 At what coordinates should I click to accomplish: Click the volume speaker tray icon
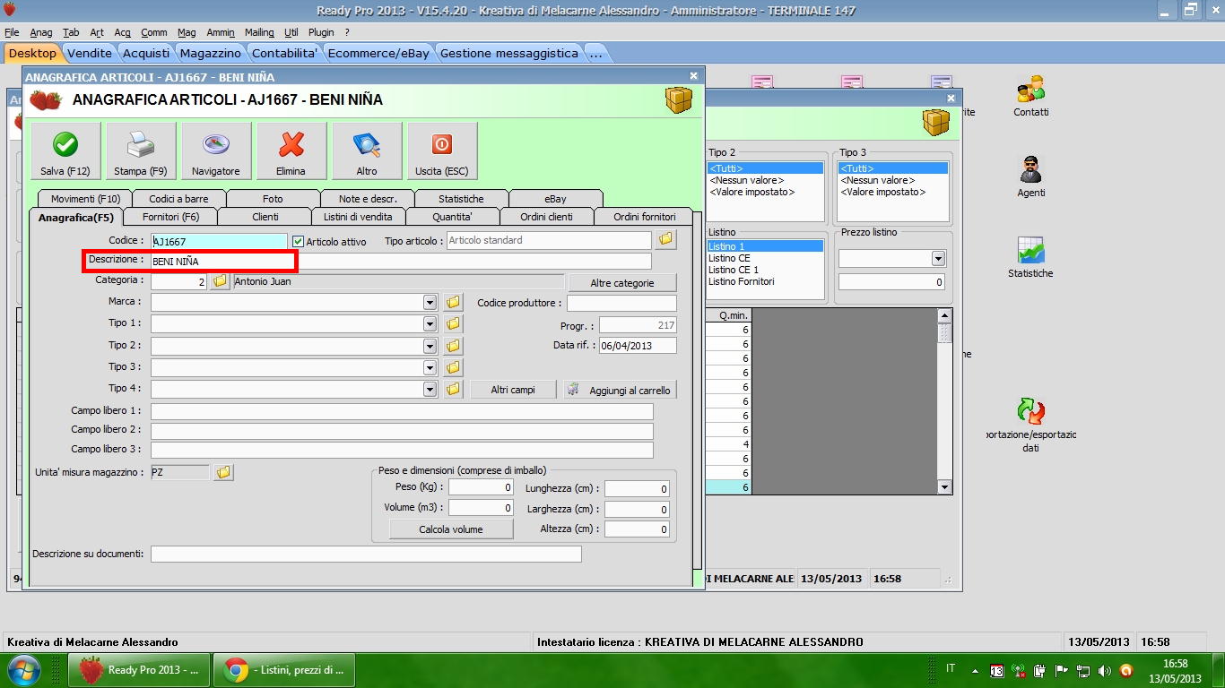coord(1105,671)
